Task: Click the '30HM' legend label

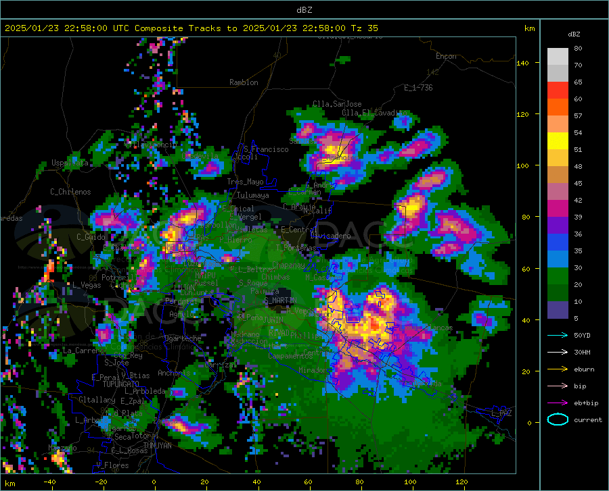Action: [582, 353]
